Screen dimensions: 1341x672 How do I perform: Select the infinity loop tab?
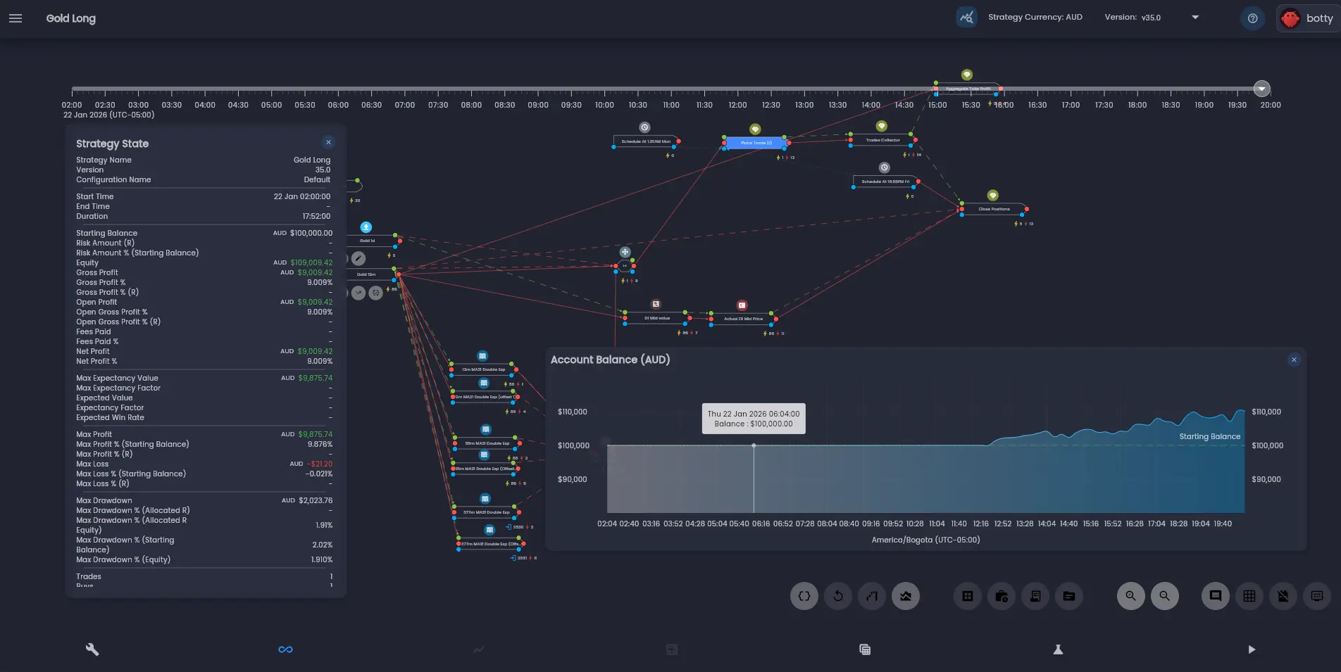pyautogui.click(x=285, y=649)
